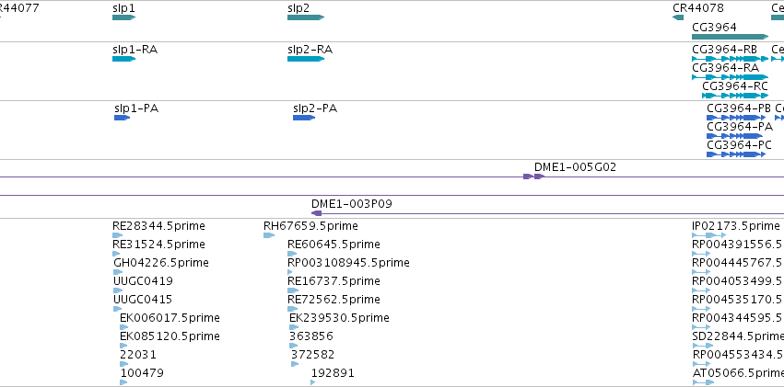
Task: Click the CG3964-PC label text
Action: pyautogui.click(x=740, y=145)
